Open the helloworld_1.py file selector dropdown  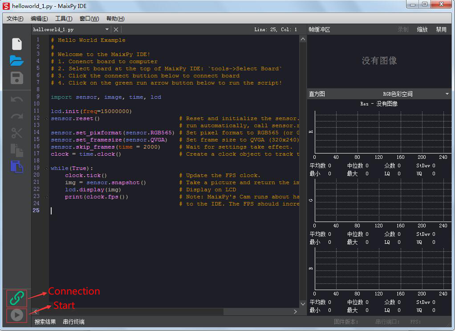[x=107, y=30]
